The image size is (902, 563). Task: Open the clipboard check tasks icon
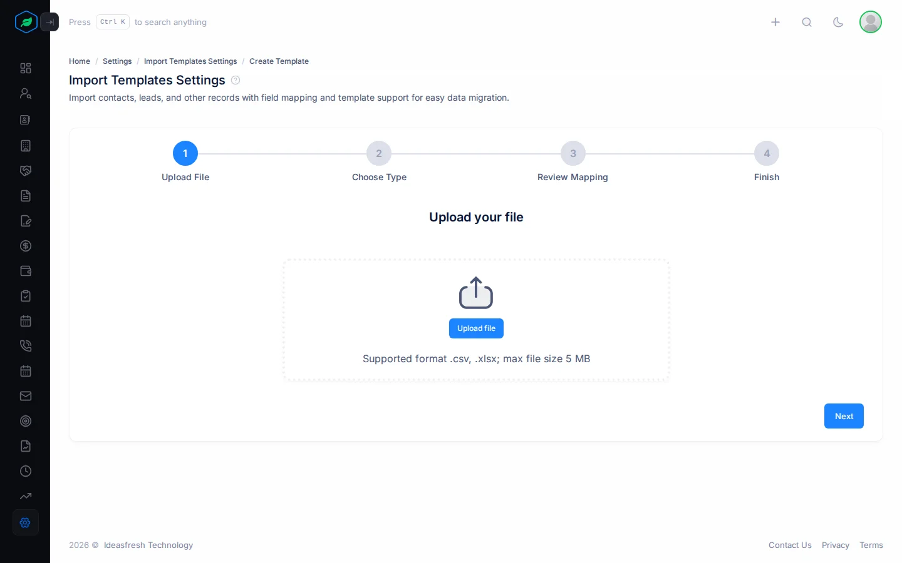26,296
